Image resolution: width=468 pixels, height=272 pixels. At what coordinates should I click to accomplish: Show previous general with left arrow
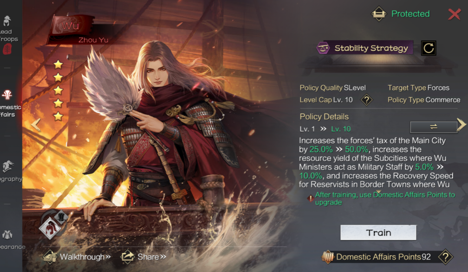point(36,125)
